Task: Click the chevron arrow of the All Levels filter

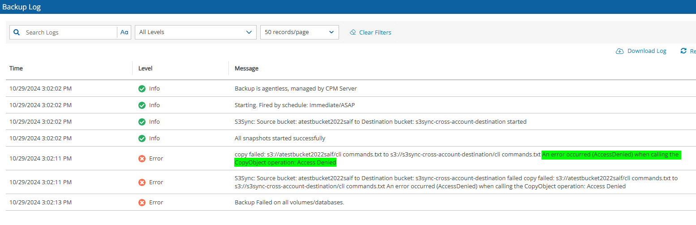Action: click(x=249, y=32)
